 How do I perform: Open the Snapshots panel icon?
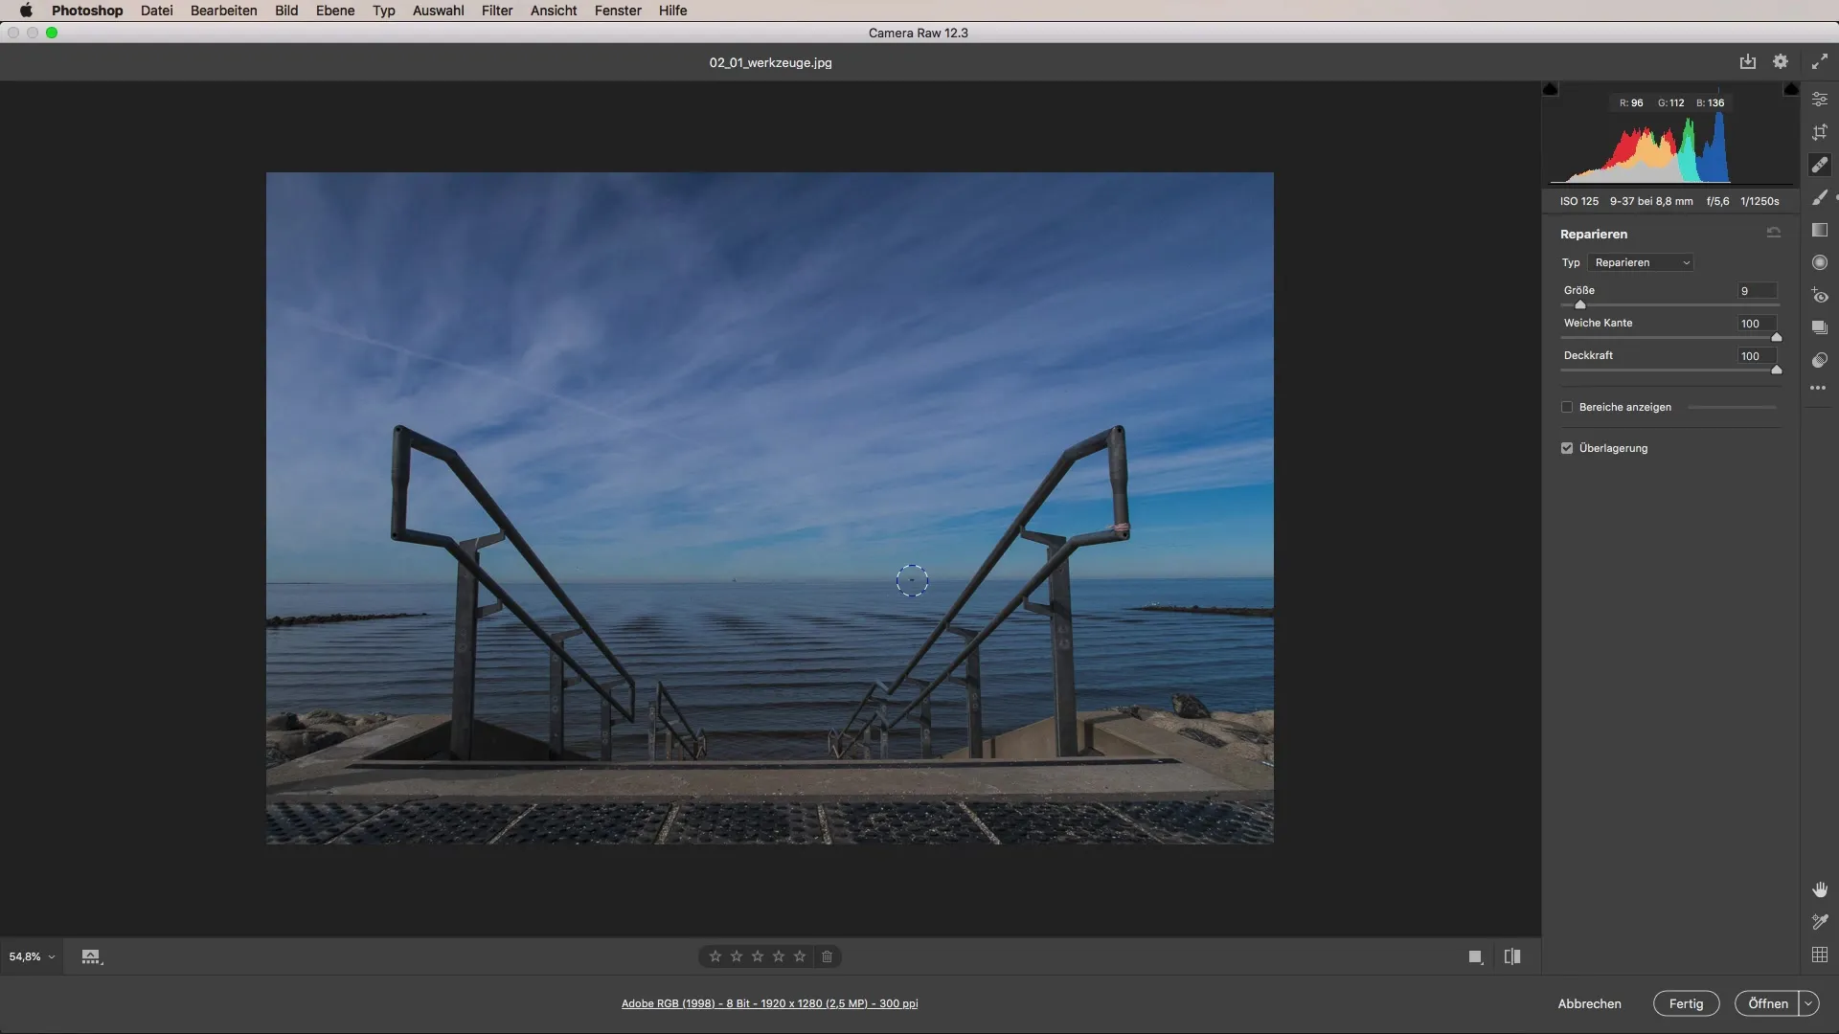click(x=1820, y=327)
